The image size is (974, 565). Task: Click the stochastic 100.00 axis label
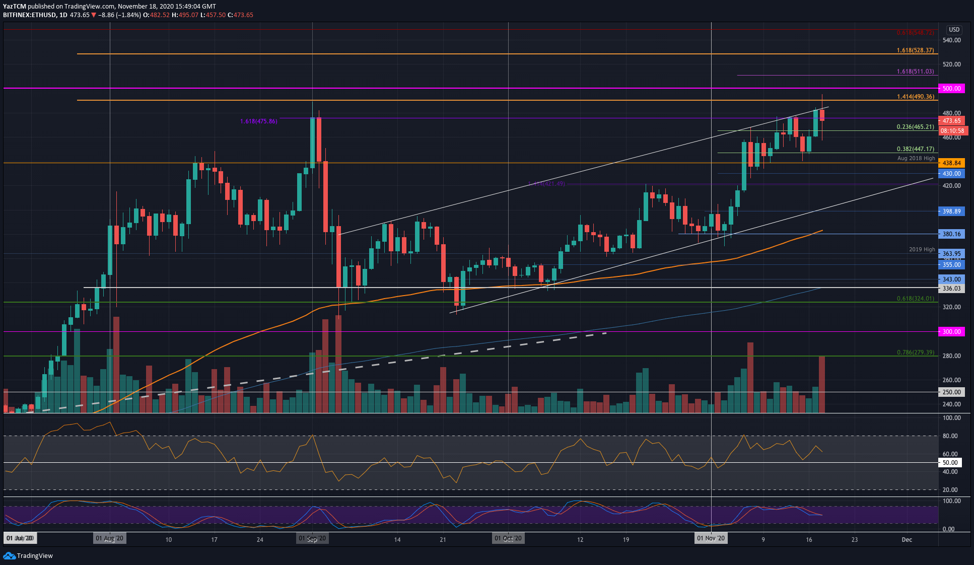[951, 501]
